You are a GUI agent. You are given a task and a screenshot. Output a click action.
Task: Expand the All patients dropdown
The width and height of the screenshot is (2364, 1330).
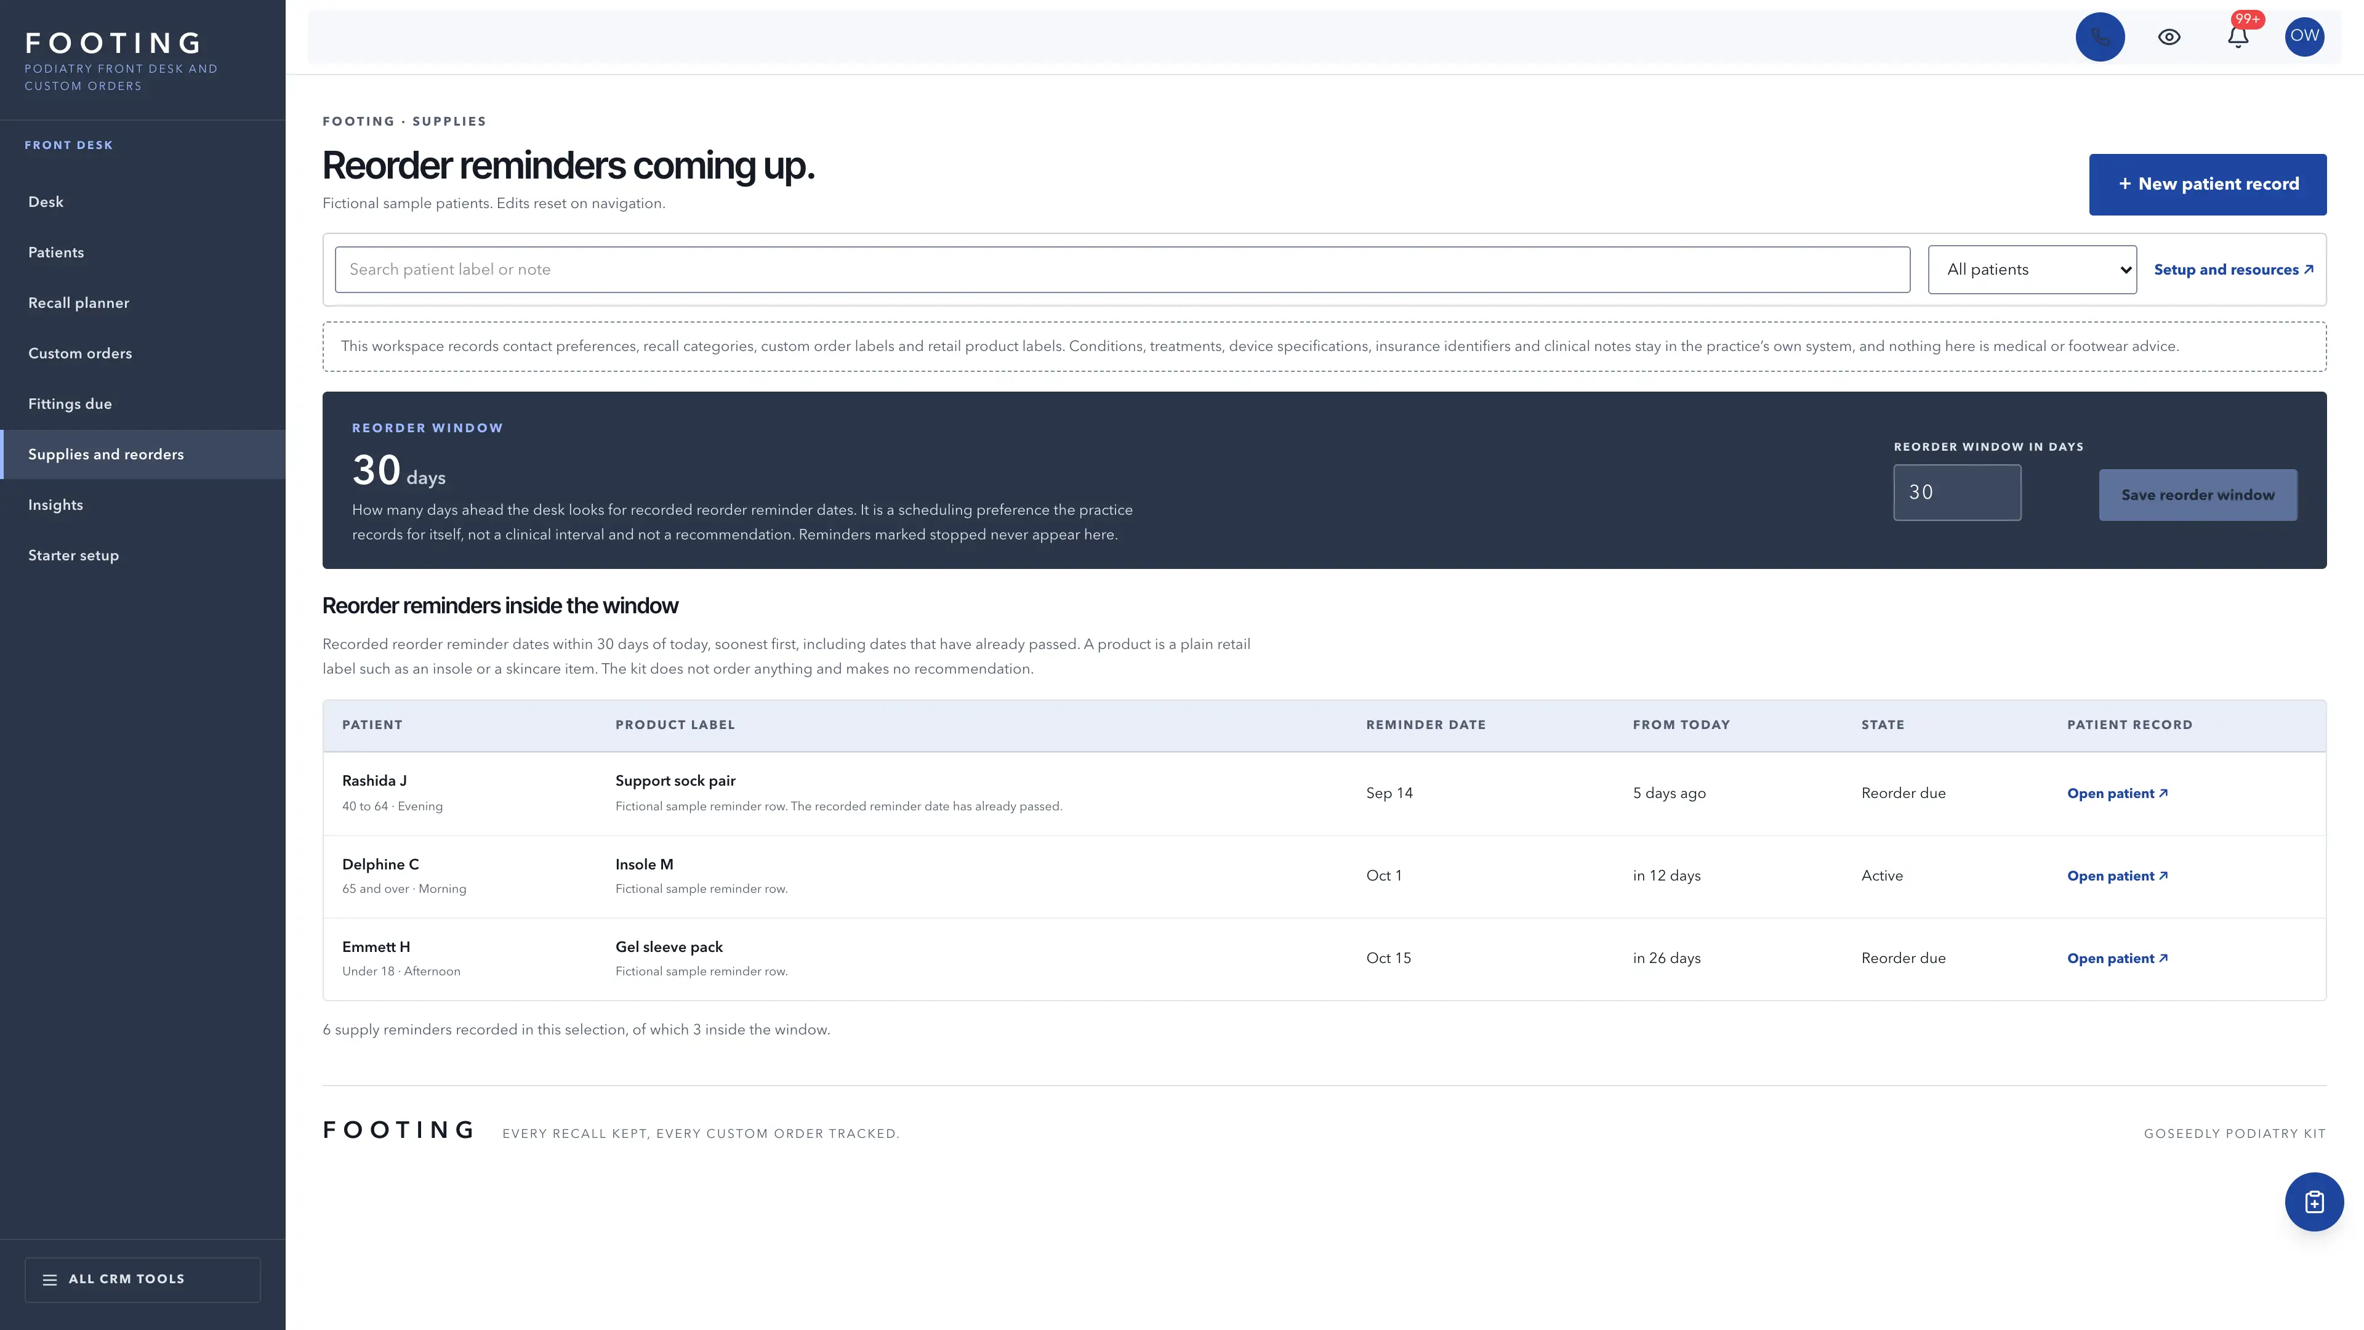coord(2032,270)
